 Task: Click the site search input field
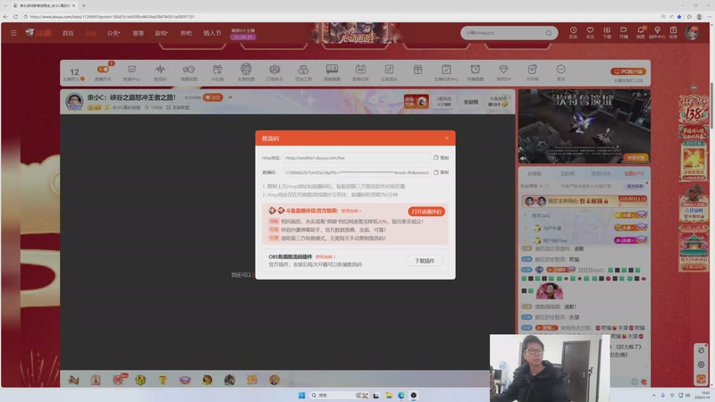(x=503, y=33)
